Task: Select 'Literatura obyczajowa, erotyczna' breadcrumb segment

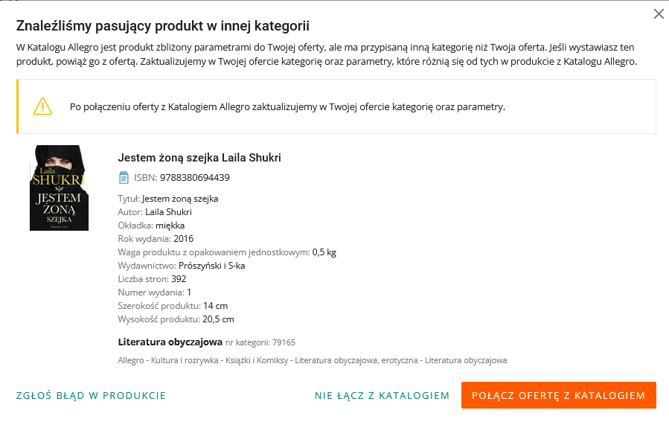Action: [358, 360]
